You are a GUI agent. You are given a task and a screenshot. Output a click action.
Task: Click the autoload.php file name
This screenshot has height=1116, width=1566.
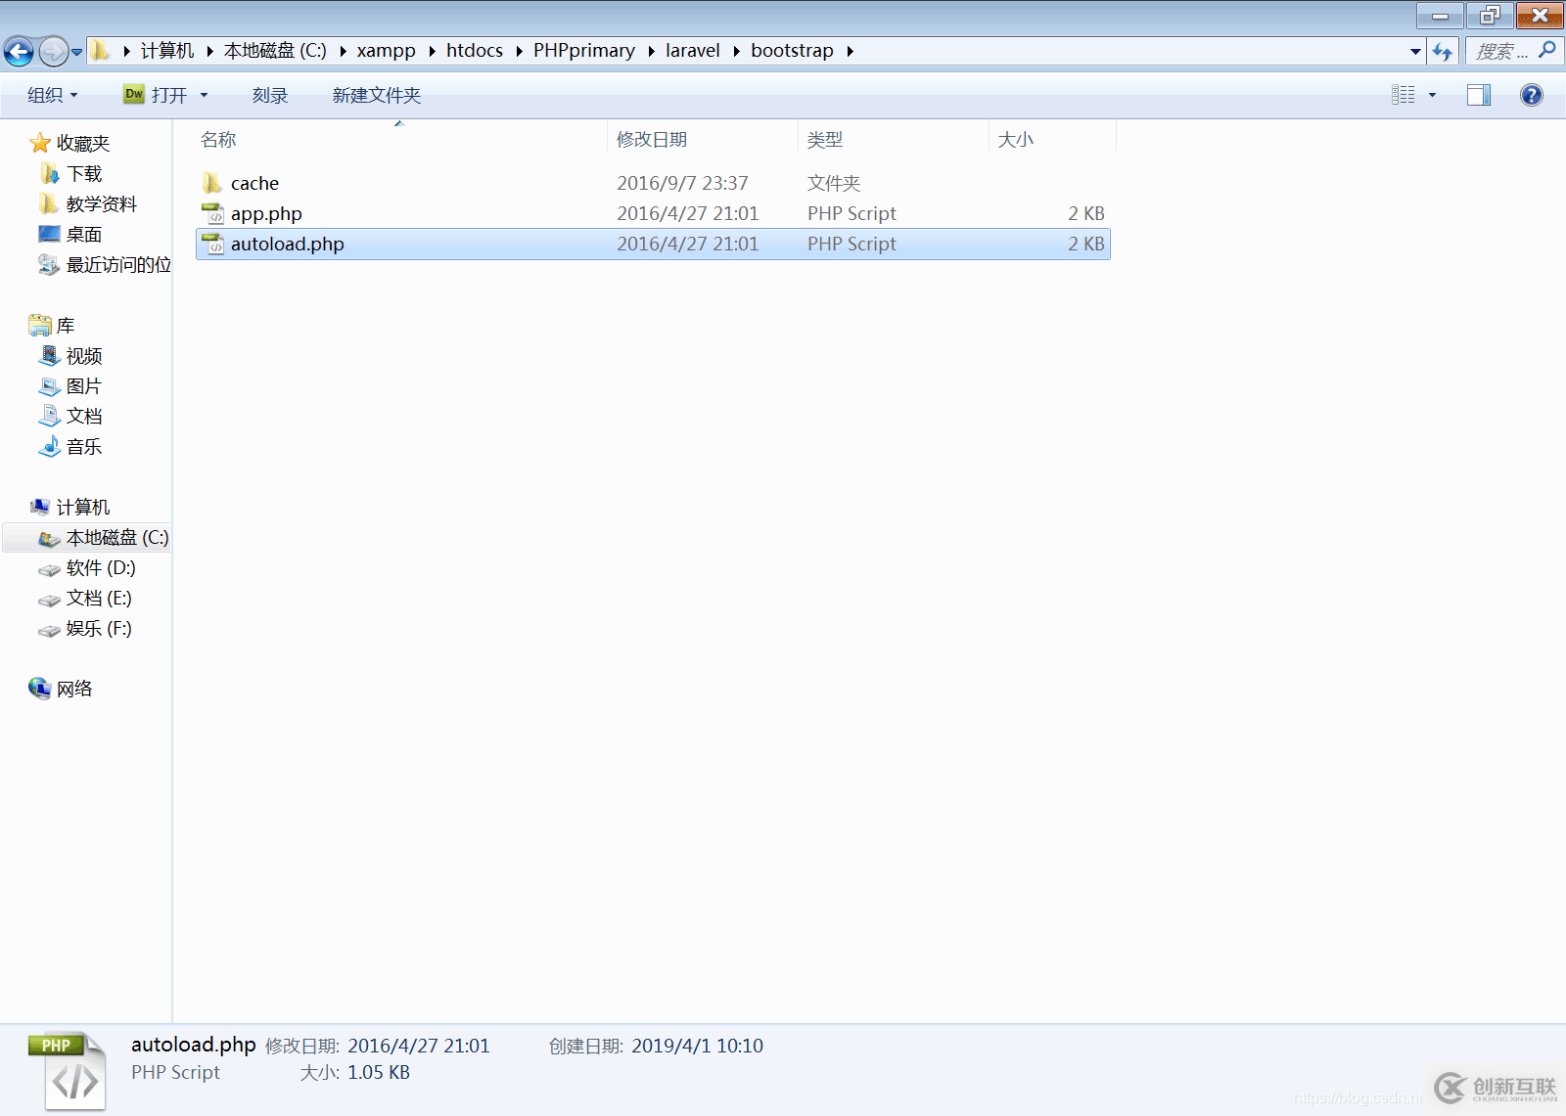click(288, 244)
